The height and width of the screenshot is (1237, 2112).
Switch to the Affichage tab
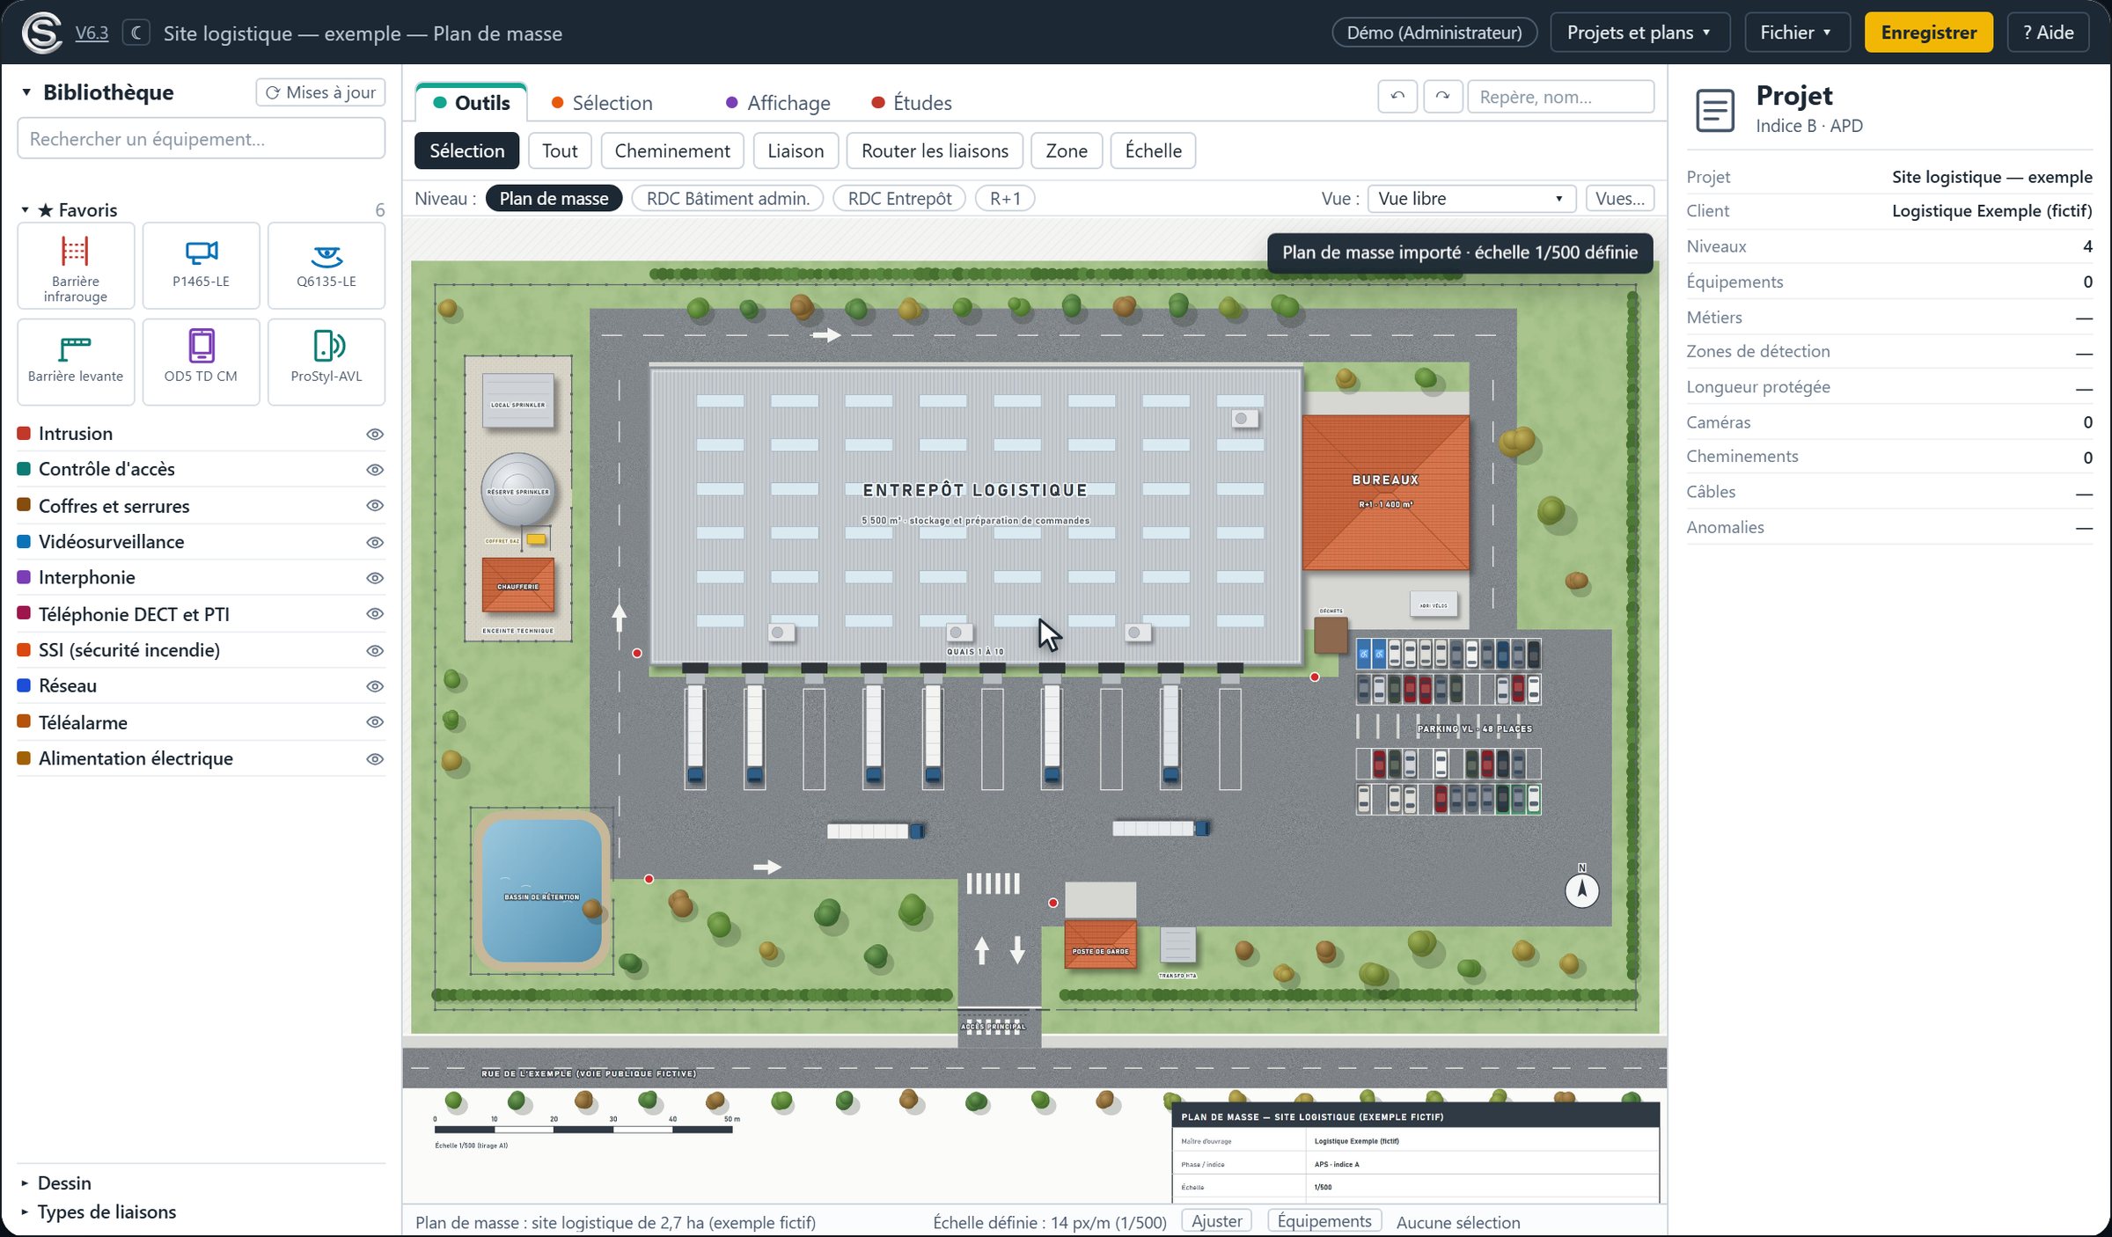point(779,103)
